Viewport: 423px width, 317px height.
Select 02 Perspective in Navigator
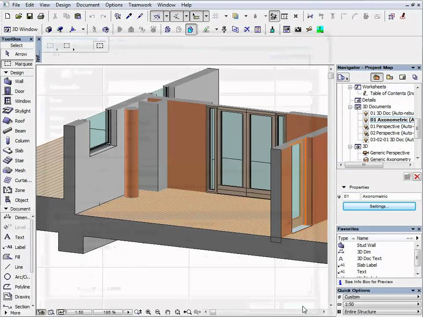(389, 133)
